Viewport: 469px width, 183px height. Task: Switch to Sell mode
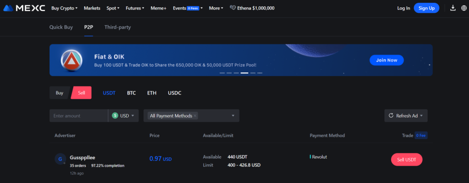[82, 93]
